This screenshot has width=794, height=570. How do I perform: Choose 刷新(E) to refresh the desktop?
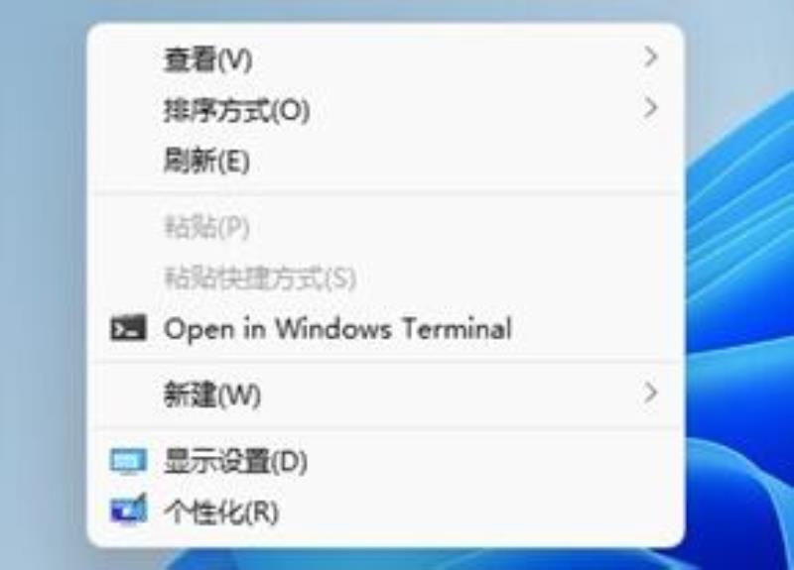point(386,161)
